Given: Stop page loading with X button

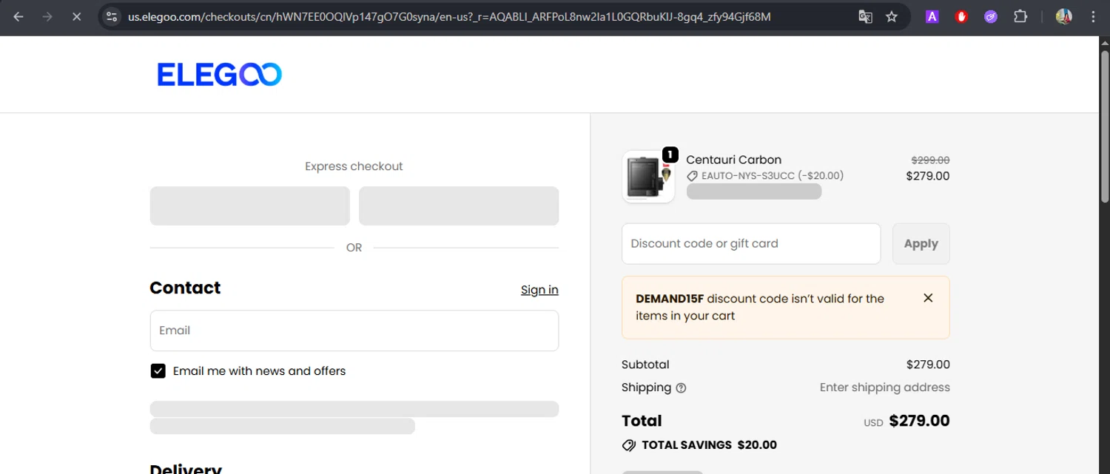Looking at the screenshot, I should (76, 16).
